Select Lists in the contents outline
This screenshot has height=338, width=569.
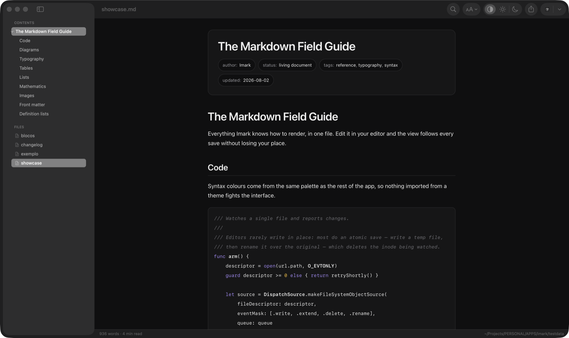pyautogui.click(x=24, y=77)
